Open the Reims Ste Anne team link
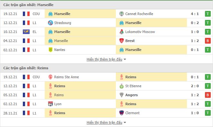The image size is (213, 127). 66,77
